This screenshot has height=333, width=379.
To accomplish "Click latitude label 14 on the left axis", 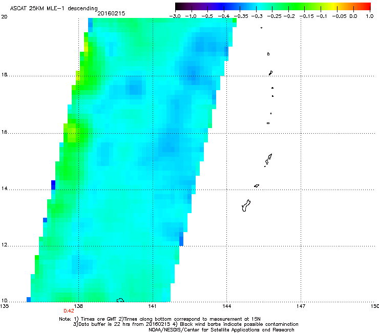I will click(x=4, y=189).
